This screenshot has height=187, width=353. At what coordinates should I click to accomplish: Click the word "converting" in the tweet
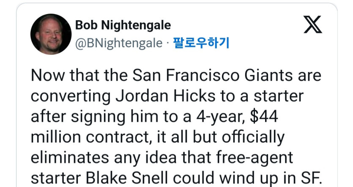click(70, 97)
